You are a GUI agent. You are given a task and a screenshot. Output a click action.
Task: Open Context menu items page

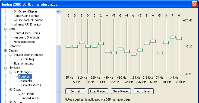coord(27,33)
